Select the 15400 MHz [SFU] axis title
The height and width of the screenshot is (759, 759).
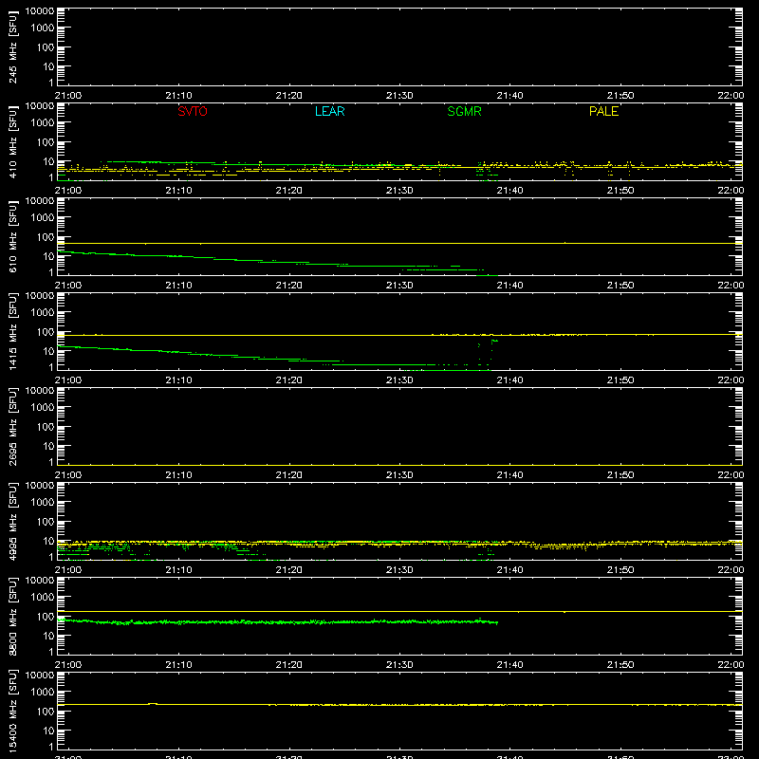tap(12, 711)
